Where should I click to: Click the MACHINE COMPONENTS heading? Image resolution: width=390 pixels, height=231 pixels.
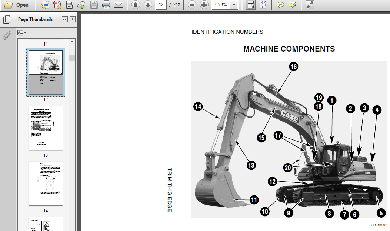[289, 49]
